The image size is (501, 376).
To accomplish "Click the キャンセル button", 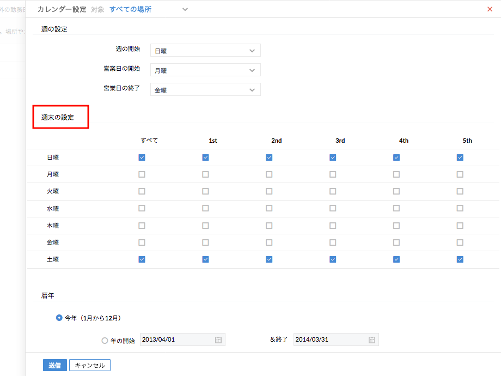I will pos(90,365).
